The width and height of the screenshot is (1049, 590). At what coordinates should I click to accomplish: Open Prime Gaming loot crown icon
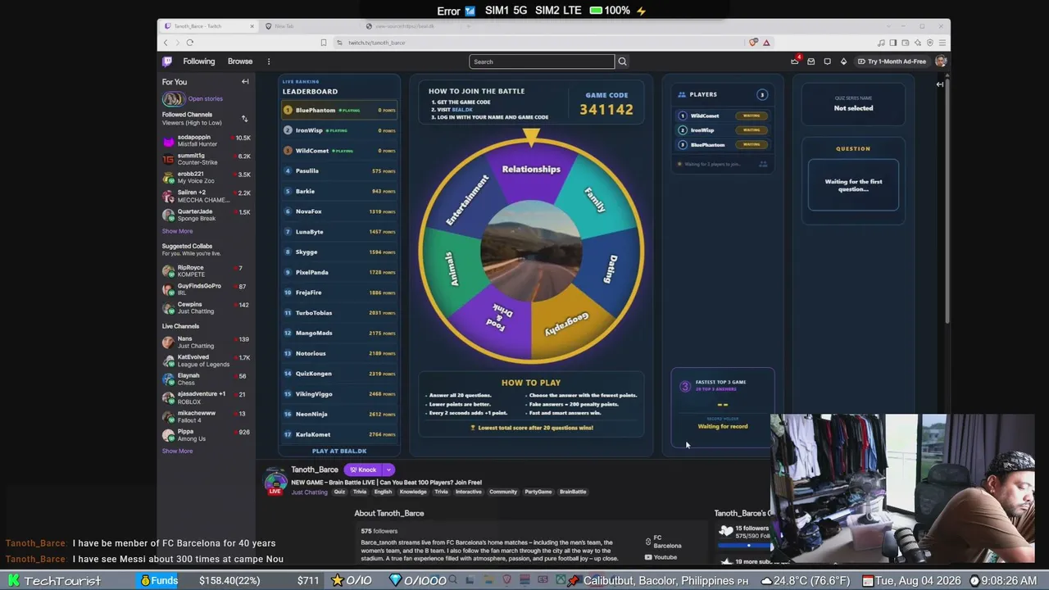point(794,61)
